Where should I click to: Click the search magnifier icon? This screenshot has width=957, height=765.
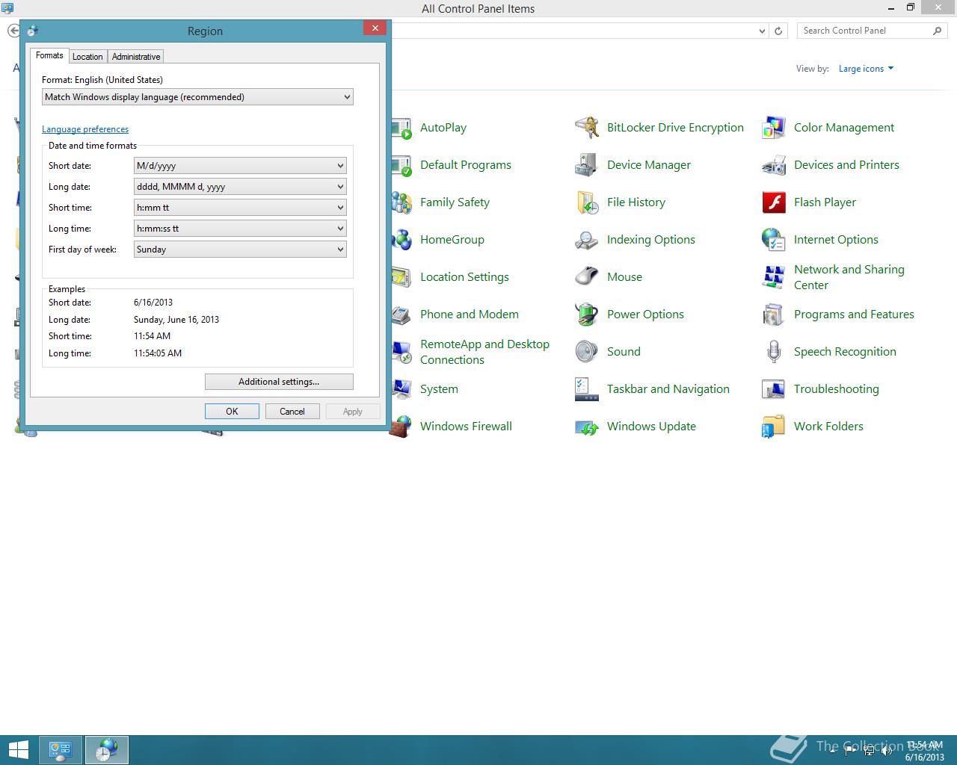(937, 31)
